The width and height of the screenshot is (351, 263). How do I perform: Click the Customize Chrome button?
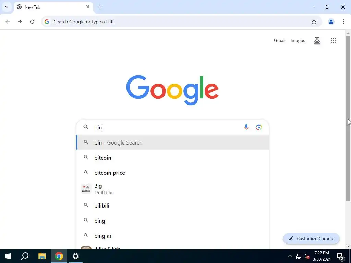point(311,238)
